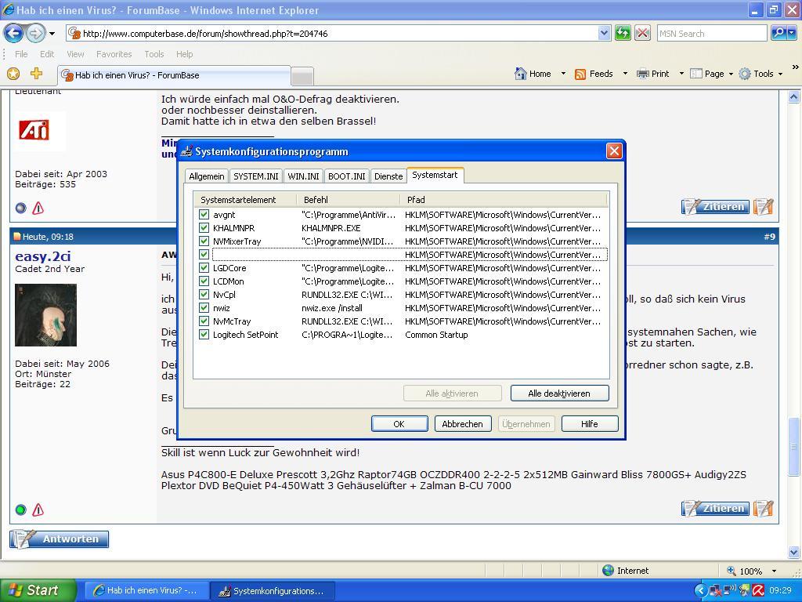Open the search options dropdown arrow
This screenshot has width=802, height=602.
click(792, 34)
